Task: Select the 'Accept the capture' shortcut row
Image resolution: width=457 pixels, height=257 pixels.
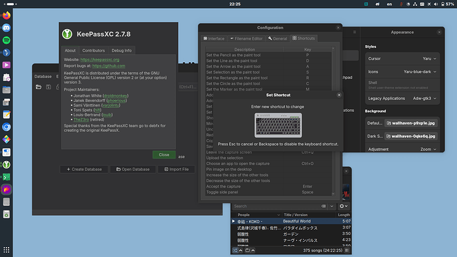Action: (268, 187)
